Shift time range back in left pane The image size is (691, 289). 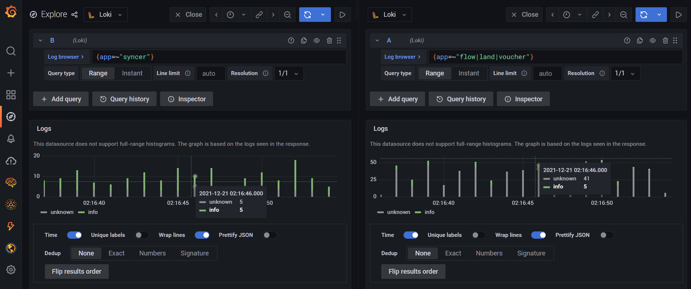[x=216, y=15]
